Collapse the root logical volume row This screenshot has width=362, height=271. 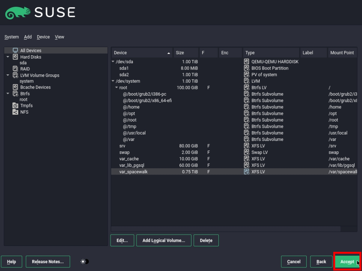[117, 87]
